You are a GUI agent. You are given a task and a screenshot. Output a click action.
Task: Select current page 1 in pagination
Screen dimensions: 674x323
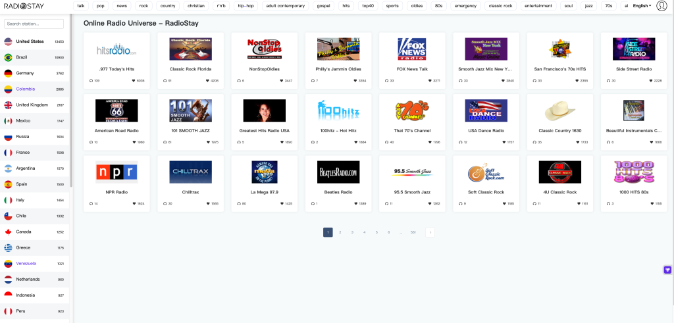coord(328,232)
